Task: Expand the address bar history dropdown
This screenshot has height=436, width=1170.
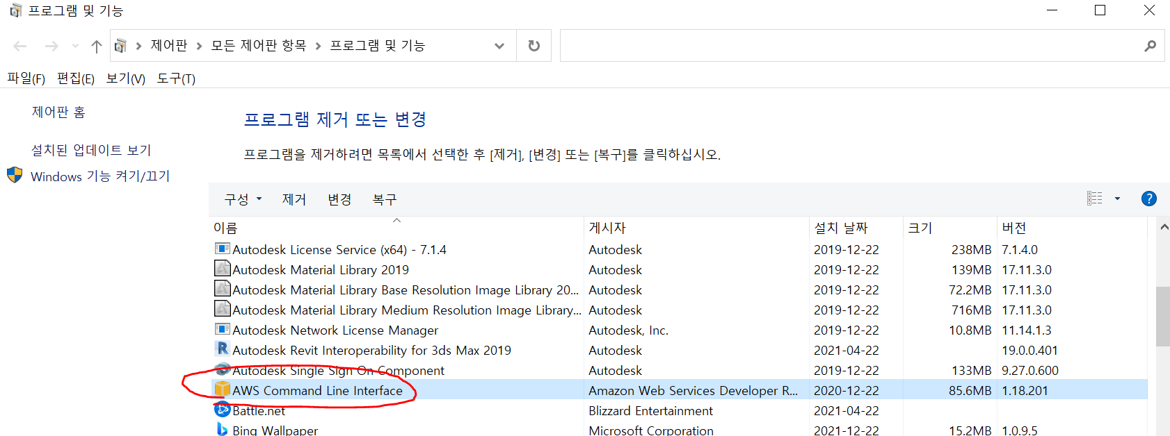Action: 499,46
